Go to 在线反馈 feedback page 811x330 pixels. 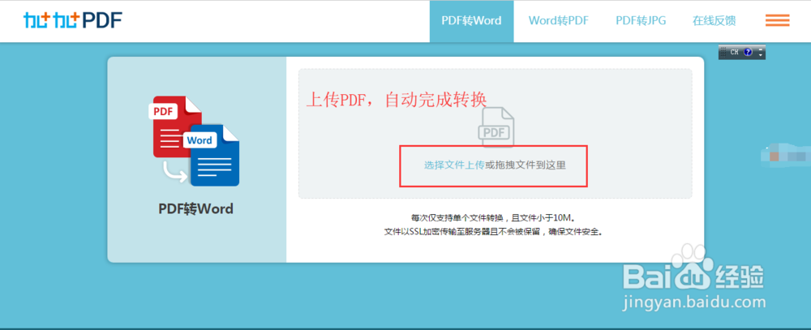click(x=714, y=21)
